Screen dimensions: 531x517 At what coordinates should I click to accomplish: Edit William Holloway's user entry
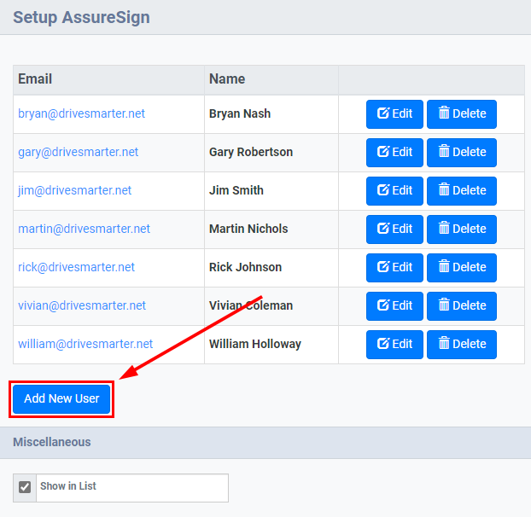point(394,345)
